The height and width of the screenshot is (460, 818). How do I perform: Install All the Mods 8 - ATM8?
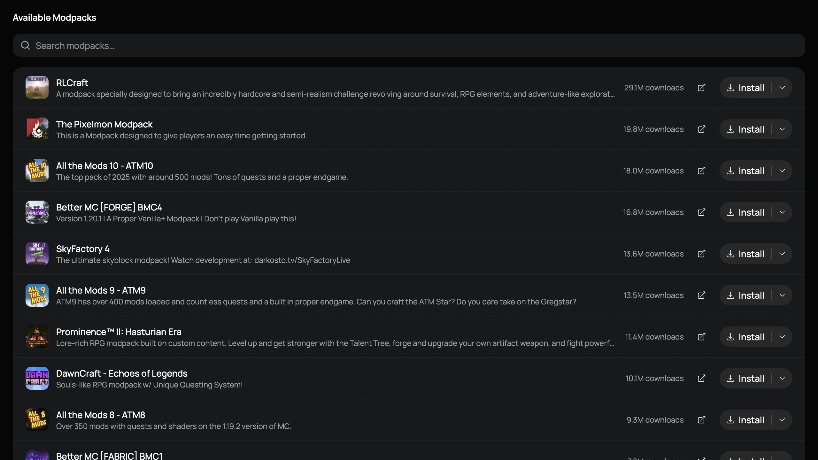tap(745, 420)
